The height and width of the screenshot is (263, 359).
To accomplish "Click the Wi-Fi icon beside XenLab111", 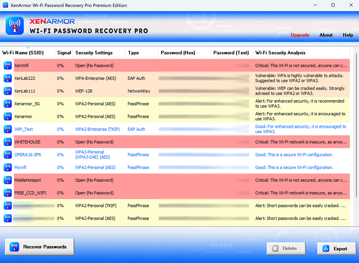I will pos(8,91).
